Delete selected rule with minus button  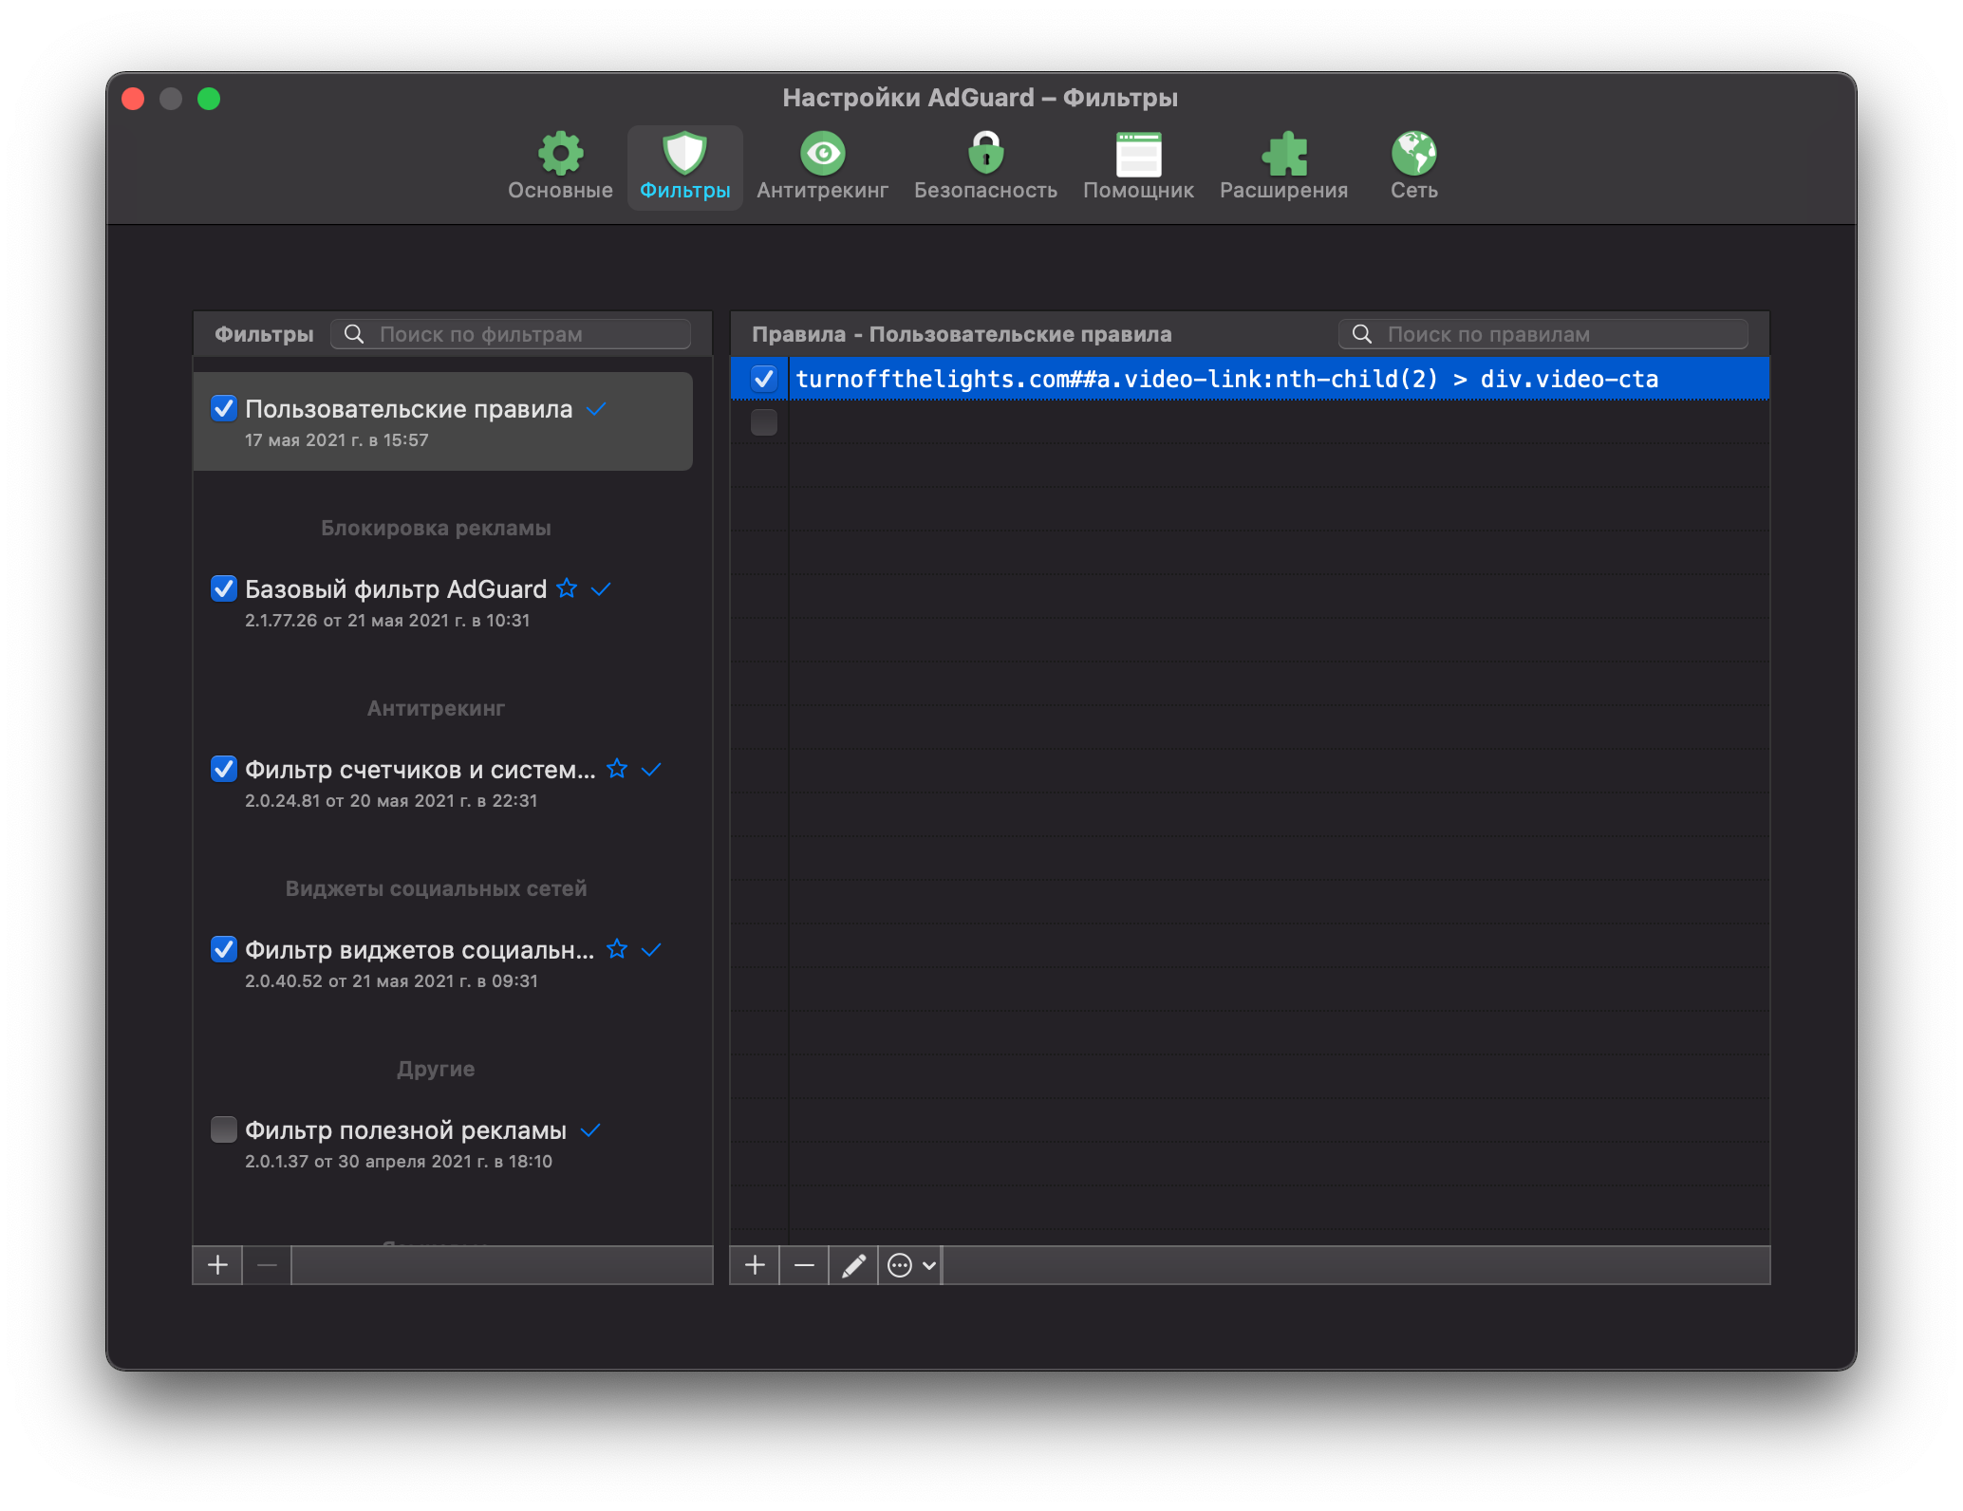[x=804, y=1265]
